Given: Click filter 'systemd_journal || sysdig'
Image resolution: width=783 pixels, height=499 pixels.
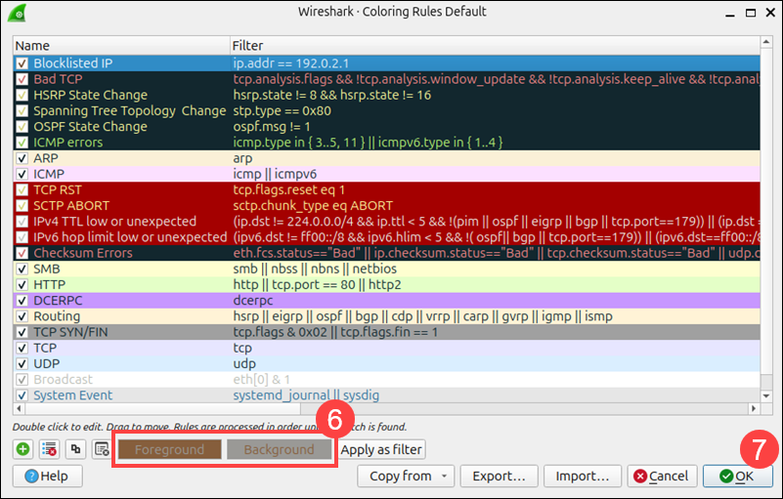Looking at the screenshot, I should pos(306,395).
